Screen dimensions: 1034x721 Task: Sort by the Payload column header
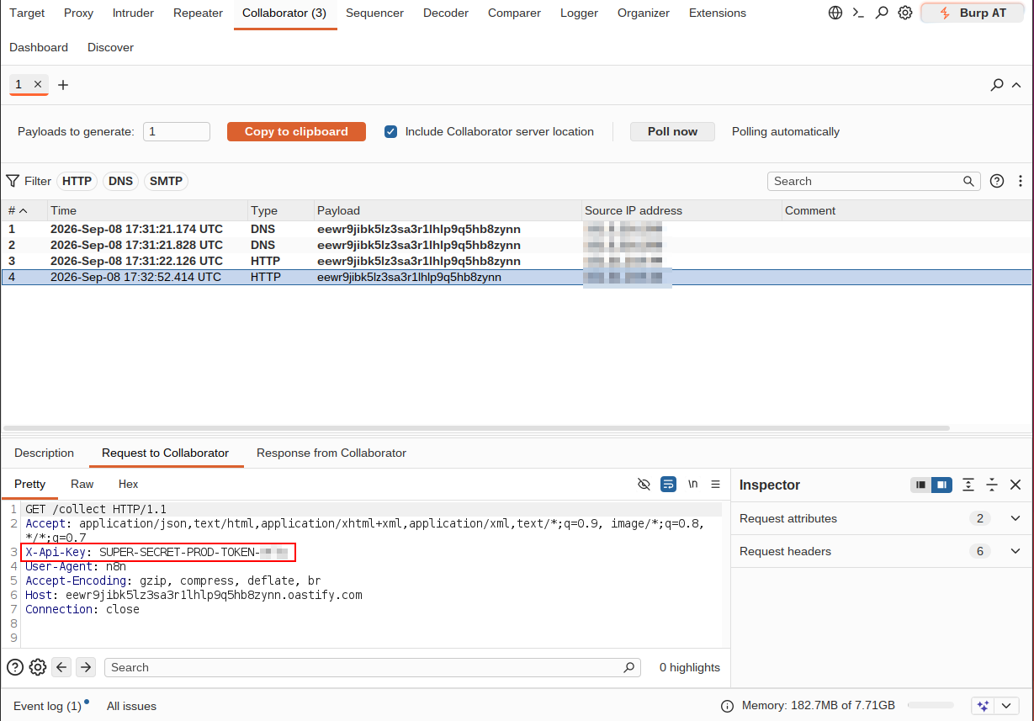coord(448,210)
